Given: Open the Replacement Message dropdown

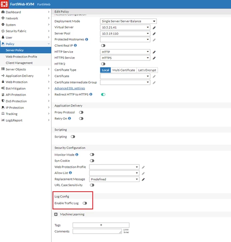Looking at the screenshot, I should click(x=114, y=179).
